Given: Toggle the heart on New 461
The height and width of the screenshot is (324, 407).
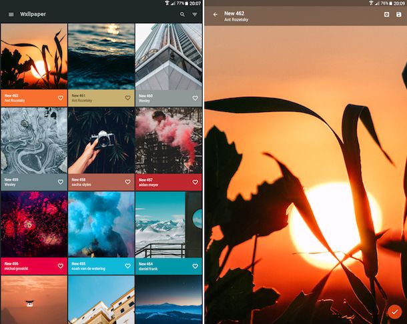Looking at the screenshot, I should pos(128,98).
